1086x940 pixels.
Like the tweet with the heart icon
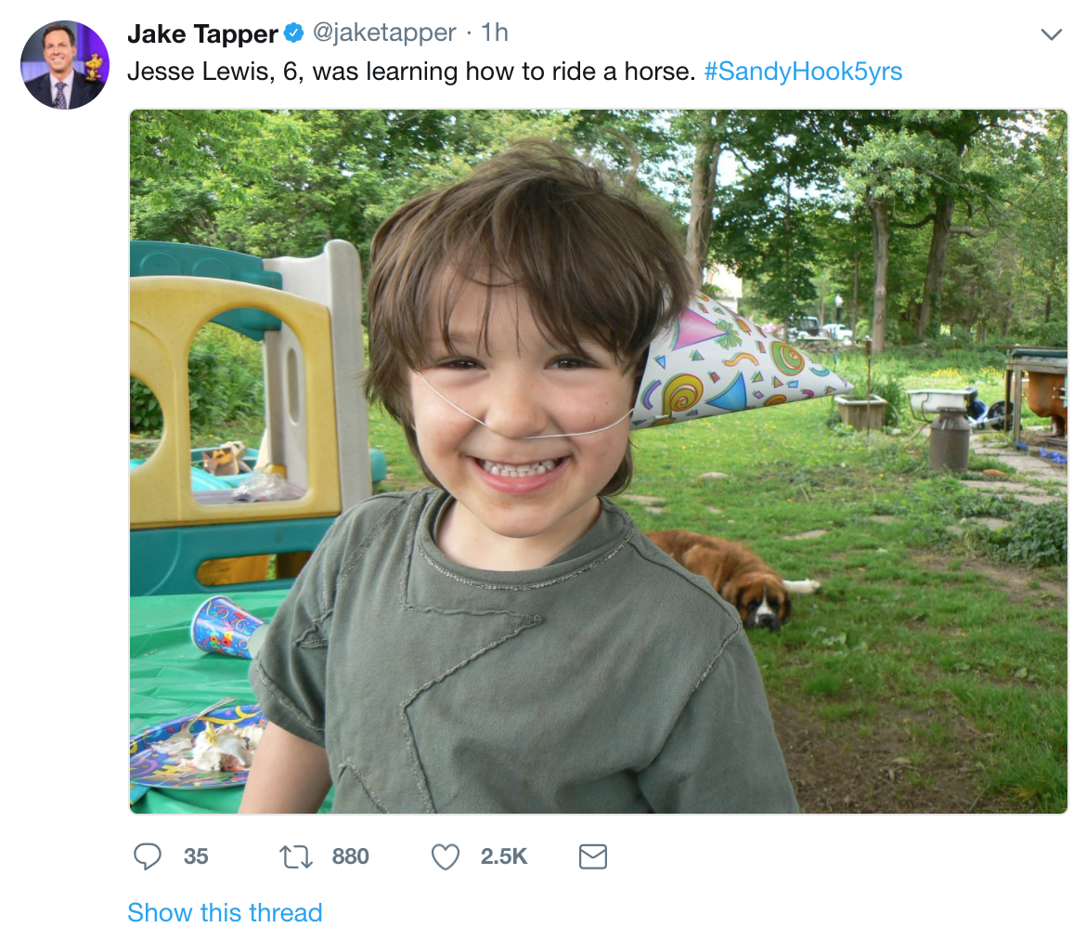point(446,855)
